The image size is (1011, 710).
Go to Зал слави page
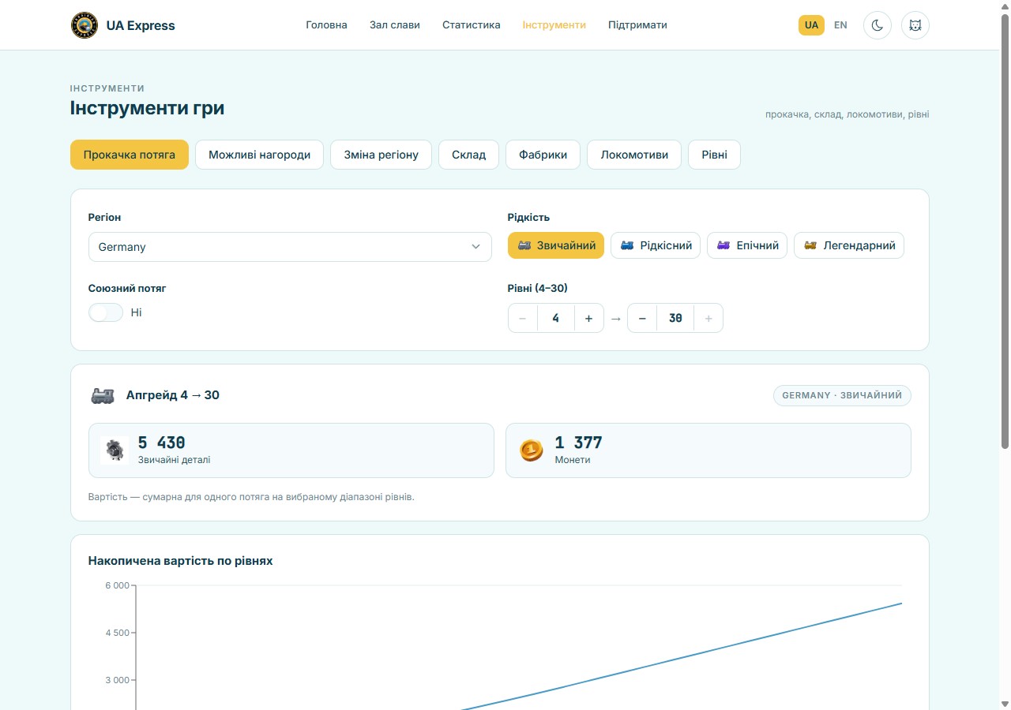pos(395,25)
